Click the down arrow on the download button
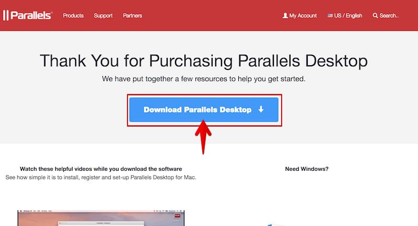Image resolution: width=418 pixels, height=226 pixels. [261, 110]
